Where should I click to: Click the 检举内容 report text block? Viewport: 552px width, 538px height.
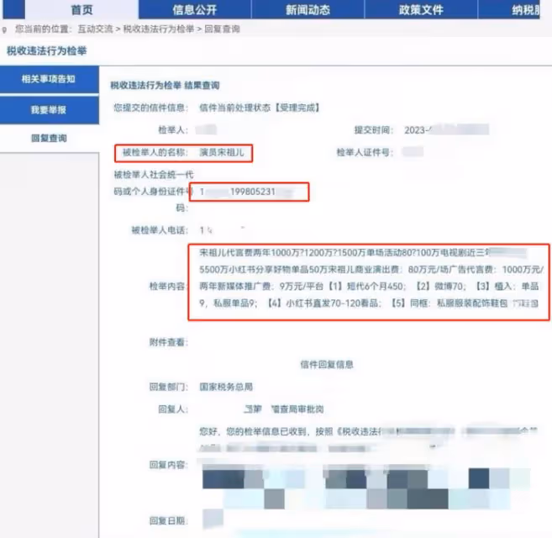coord(369,278)
